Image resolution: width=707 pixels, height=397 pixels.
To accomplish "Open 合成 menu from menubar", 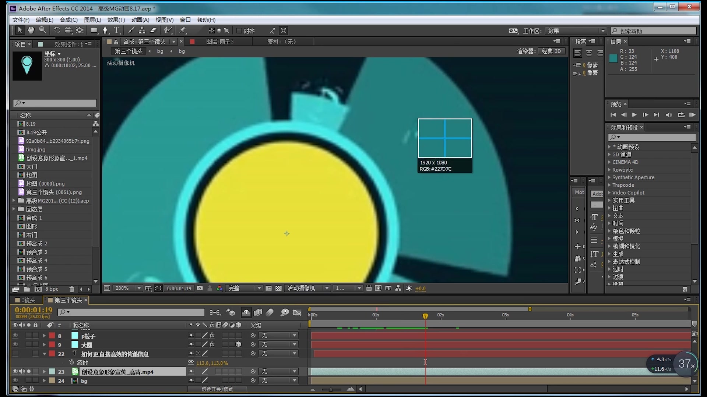I will click(68, 20).
